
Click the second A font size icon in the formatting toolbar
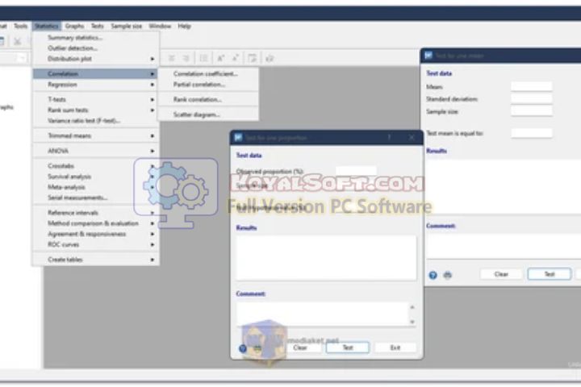[x=236, y=58]
